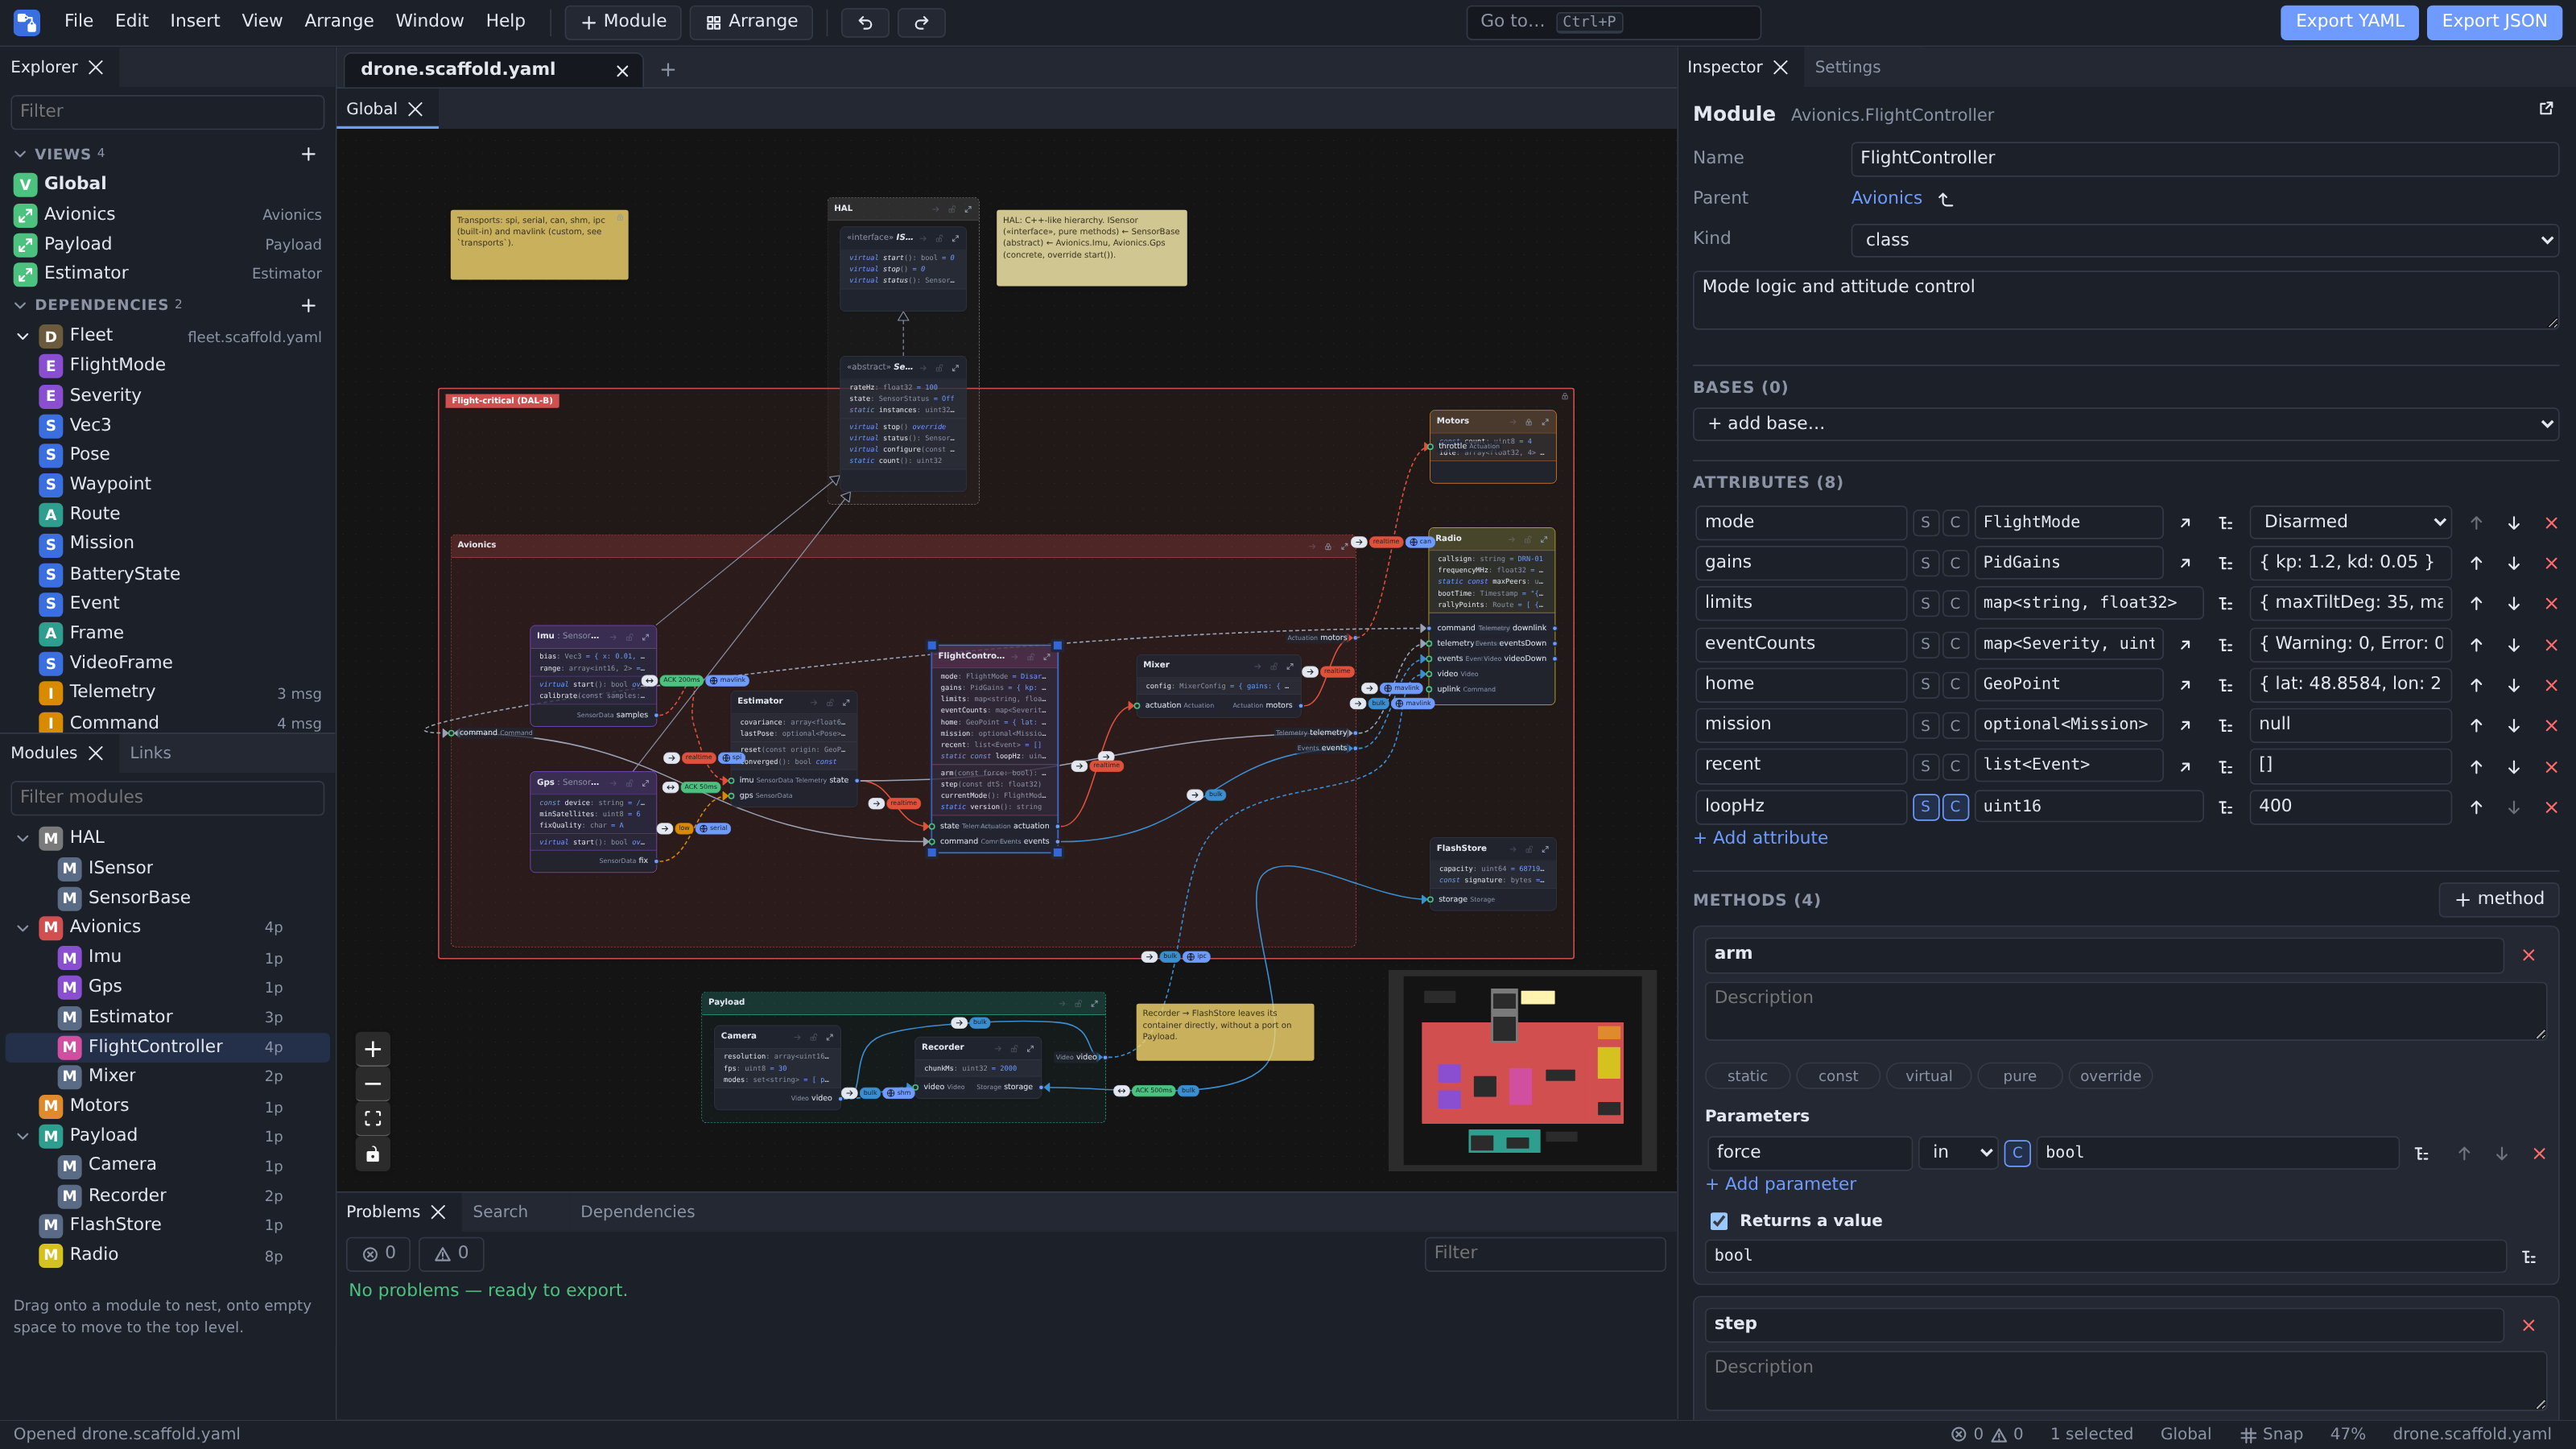Move the limits attribute up
This screenshot has height=1449, width=2576.
pos(2476,603)
